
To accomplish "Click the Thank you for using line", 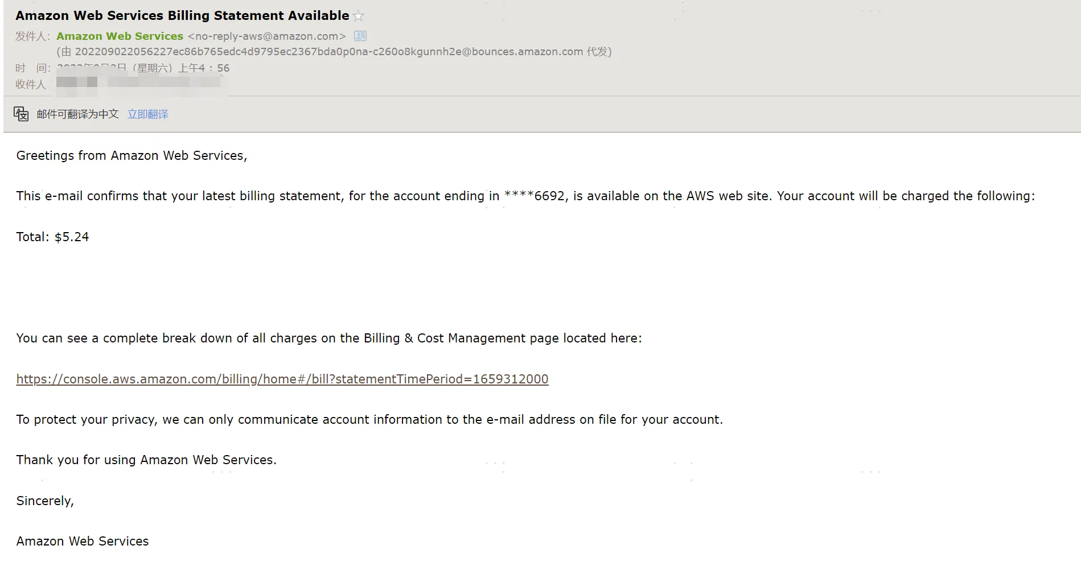I will pos(146,460).
